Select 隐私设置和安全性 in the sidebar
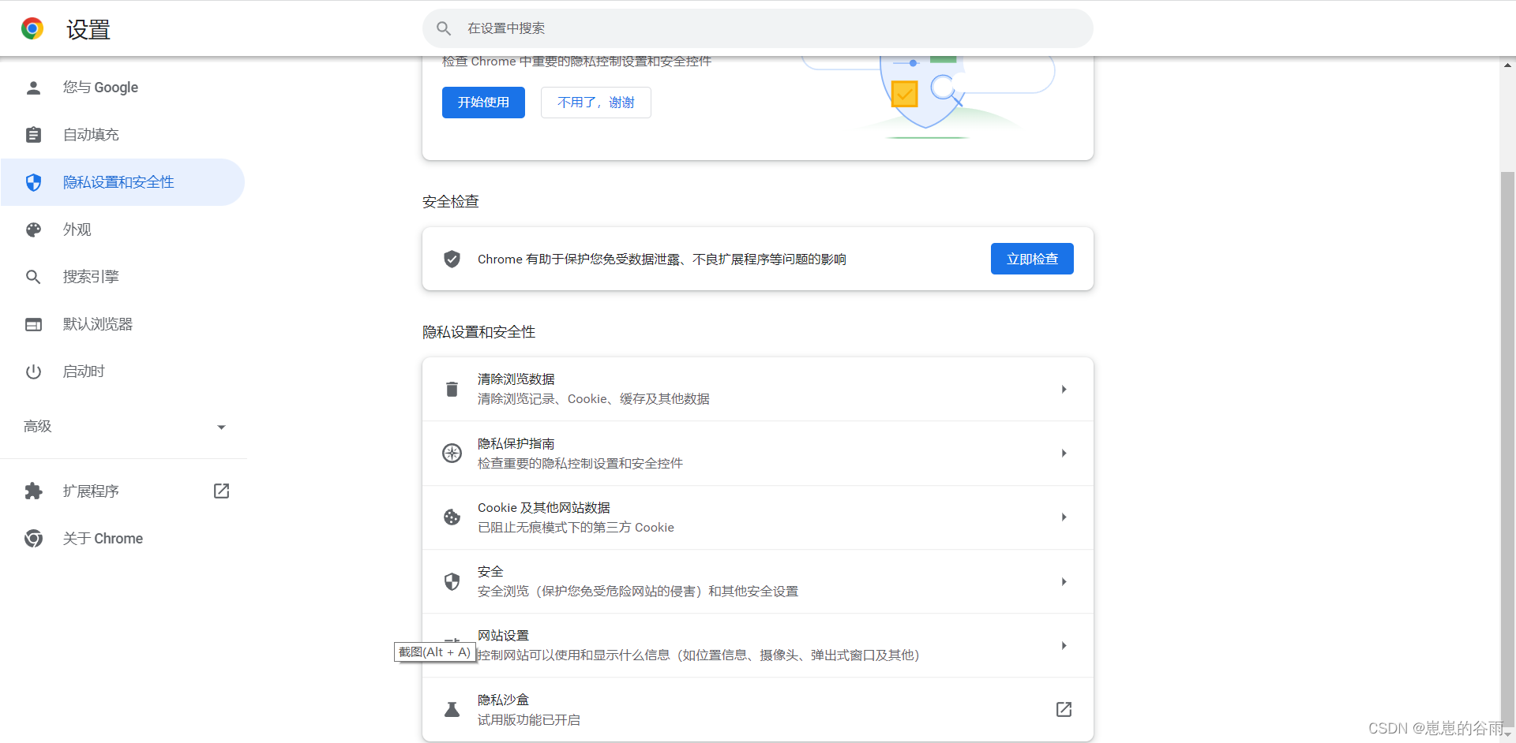Viewport: 1516px width, 743px height. [123, 182]
